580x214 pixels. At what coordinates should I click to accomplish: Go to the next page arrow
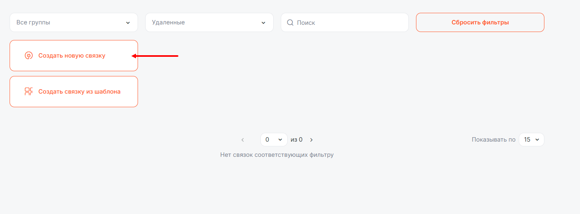pos(312,140)
